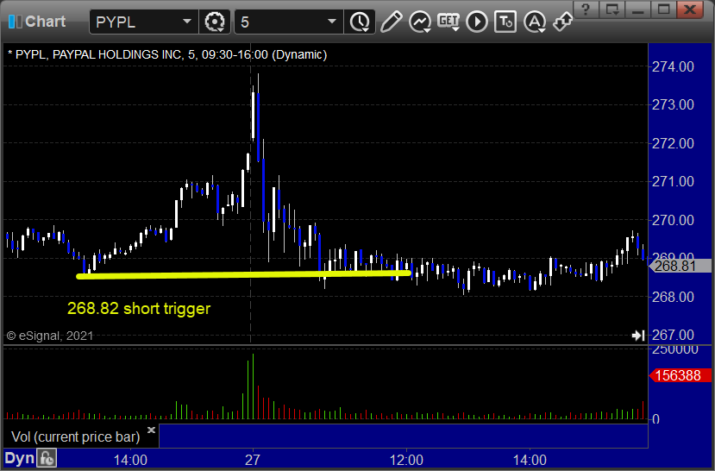
Task: Click the current price tag 268.81
Action: tap(680, 266)
